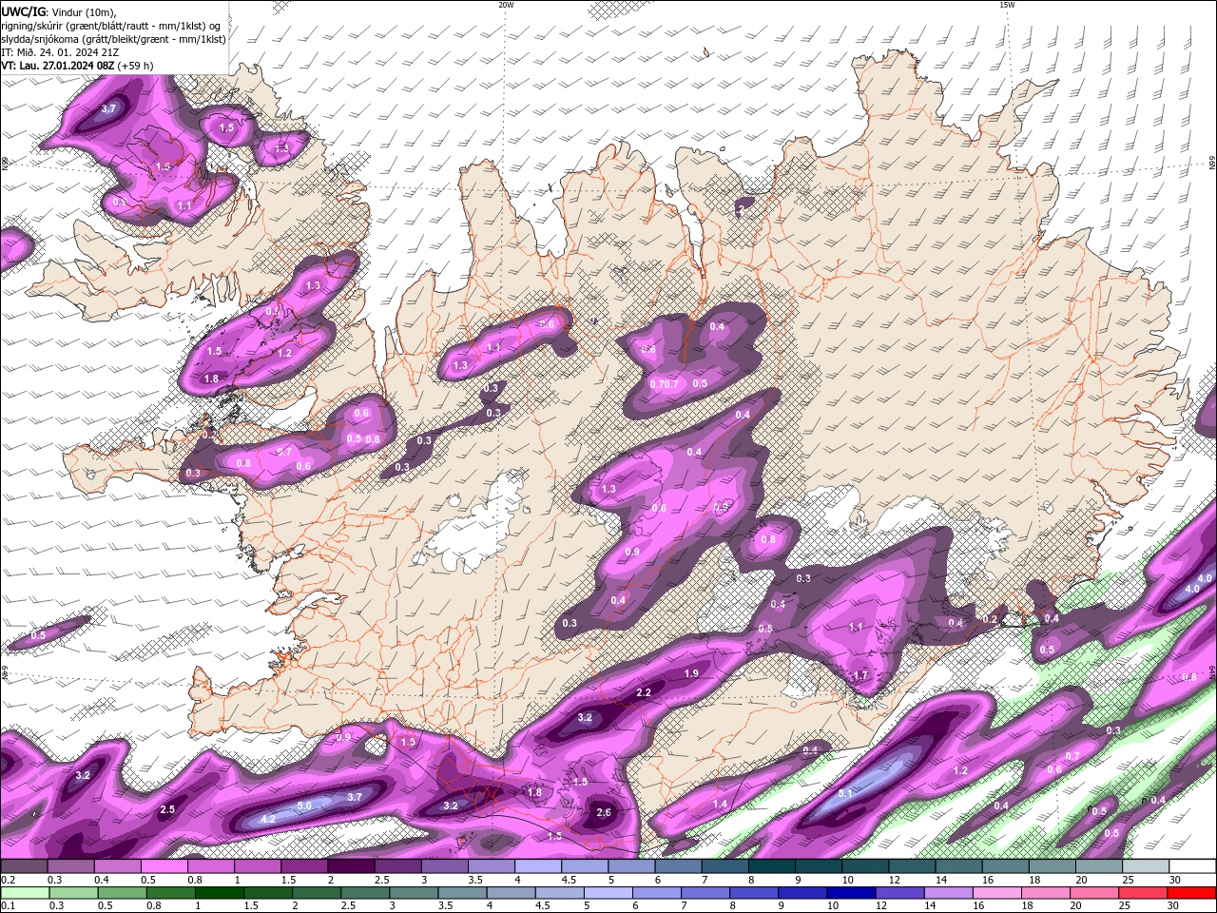Click the pale green 0.1 swatch starting the lower legend
This screenshot has height=913, width=1217.
click(x=25, y=893)
